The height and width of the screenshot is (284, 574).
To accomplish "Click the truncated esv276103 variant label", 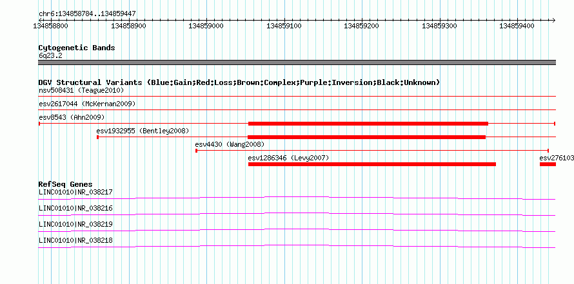I will tap(557, 158).
